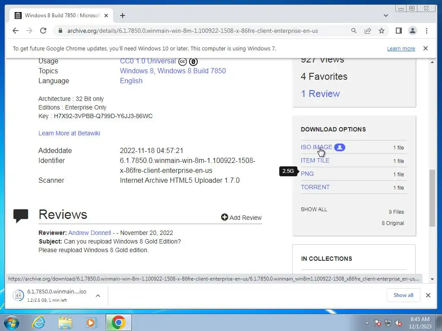The image size is (442, 331).
Task: Close the Windows 8 Build 7850 tab
Action: pyautogui.click(x=106, y=16)
